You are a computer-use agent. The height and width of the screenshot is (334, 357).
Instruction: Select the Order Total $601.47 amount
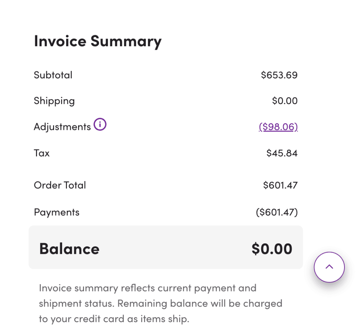(280, 185)
